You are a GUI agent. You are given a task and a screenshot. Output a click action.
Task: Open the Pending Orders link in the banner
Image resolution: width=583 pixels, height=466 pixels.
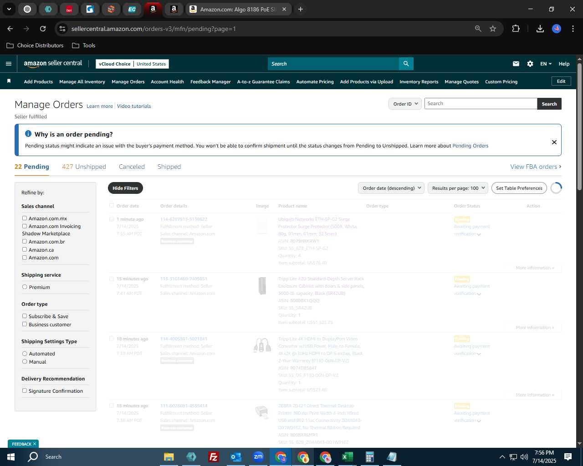tap(470, 146)
